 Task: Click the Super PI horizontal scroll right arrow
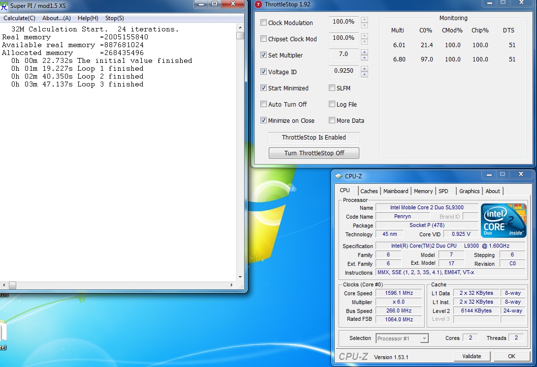tap(231, 285)
